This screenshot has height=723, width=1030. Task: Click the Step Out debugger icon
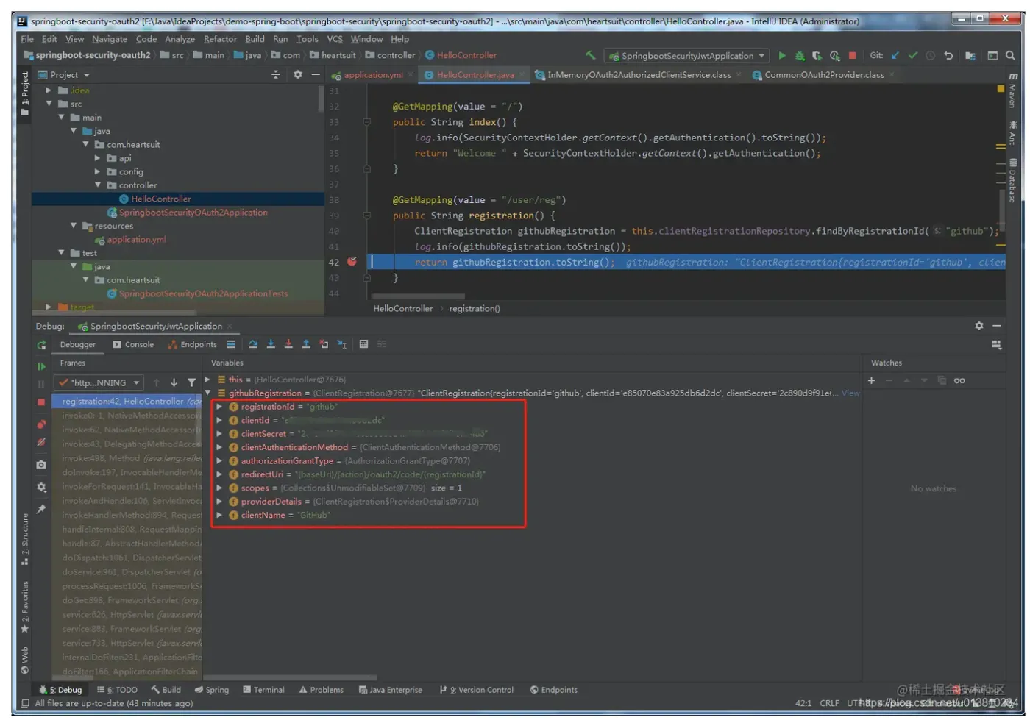[306, 344]
